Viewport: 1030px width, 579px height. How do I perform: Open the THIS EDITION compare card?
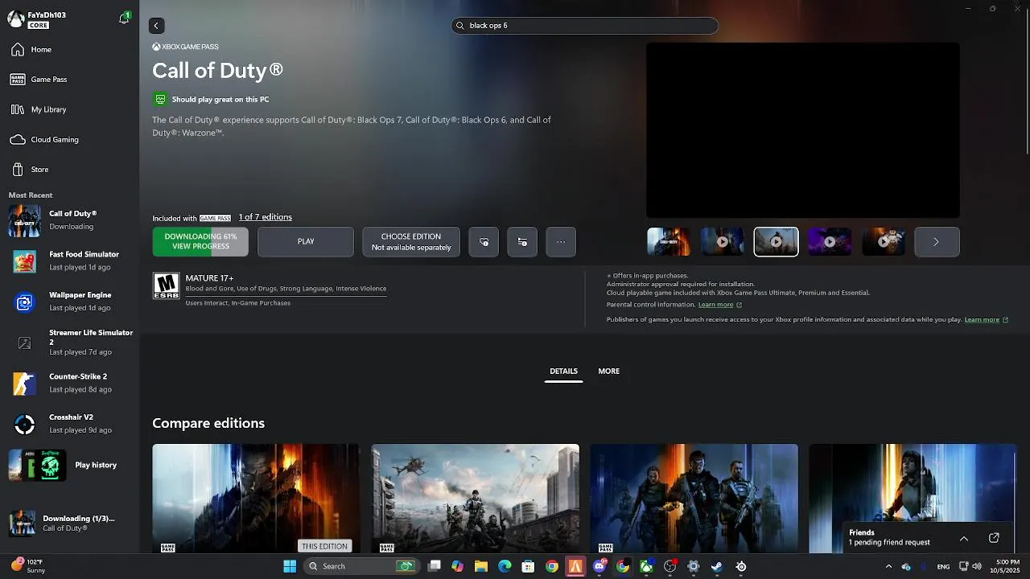(x=256, y=499)
